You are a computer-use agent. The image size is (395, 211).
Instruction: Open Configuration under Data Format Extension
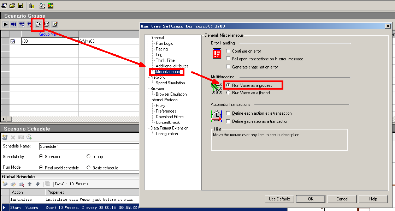pos(167,134)
